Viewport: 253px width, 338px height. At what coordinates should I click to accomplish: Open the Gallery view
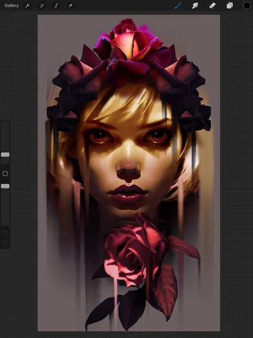pyautogui.click(x=11, y=6)
